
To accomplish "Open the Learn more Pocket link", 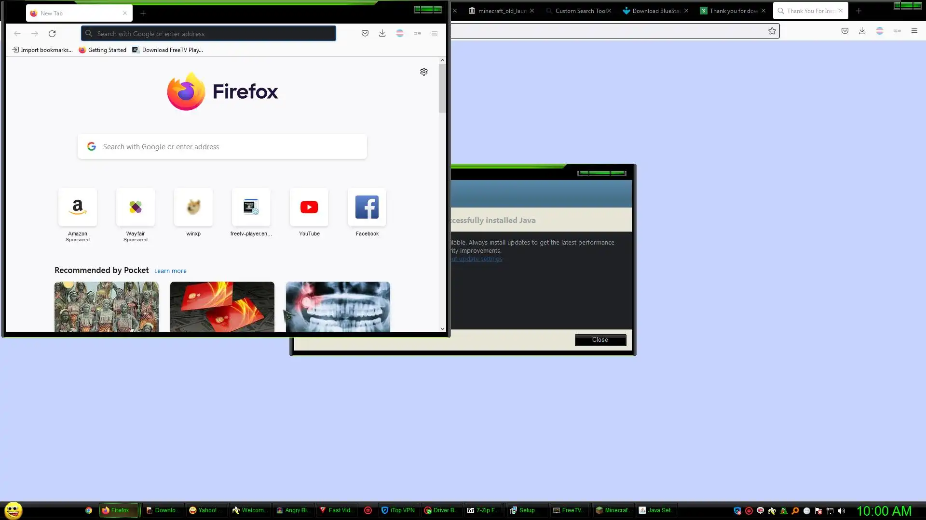I will coord(170,271).
